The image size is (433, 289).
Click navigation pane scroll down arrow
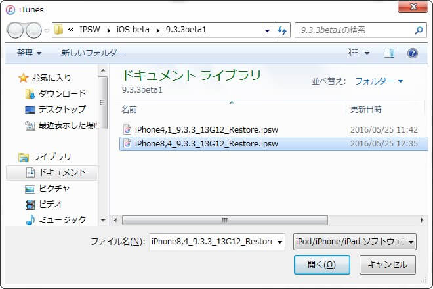coord(103,221)
